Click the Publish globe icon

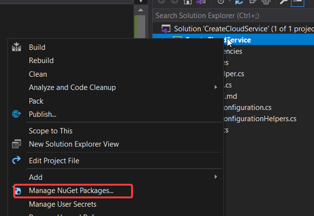pos(17,114)
